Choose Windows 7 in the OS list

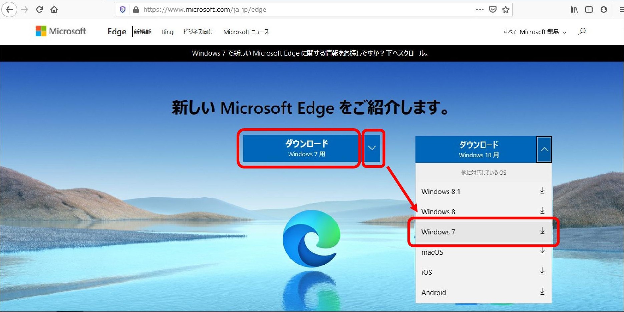point(484,232)
